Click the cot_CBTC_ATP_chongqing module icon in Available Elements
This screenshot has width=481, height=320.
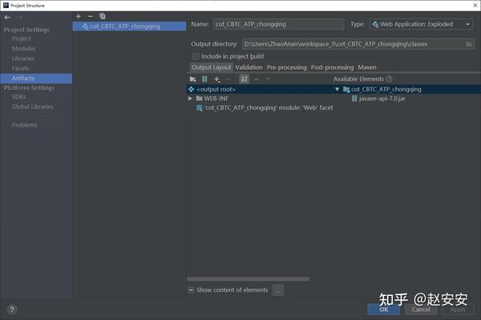(x=346, y=89)
